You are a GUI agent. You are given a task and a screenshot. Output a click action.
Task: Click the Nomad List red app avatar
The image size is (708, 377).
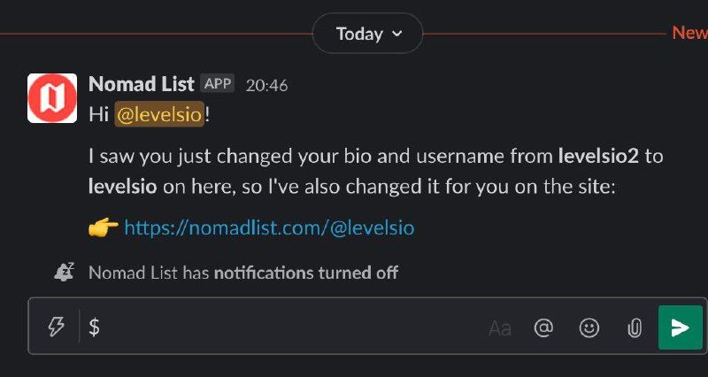pos(52,97)
